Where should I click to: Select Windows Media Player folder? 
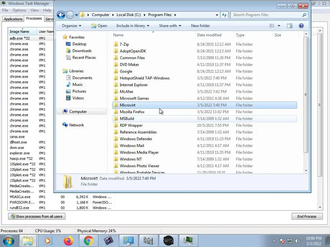(139, 152)
